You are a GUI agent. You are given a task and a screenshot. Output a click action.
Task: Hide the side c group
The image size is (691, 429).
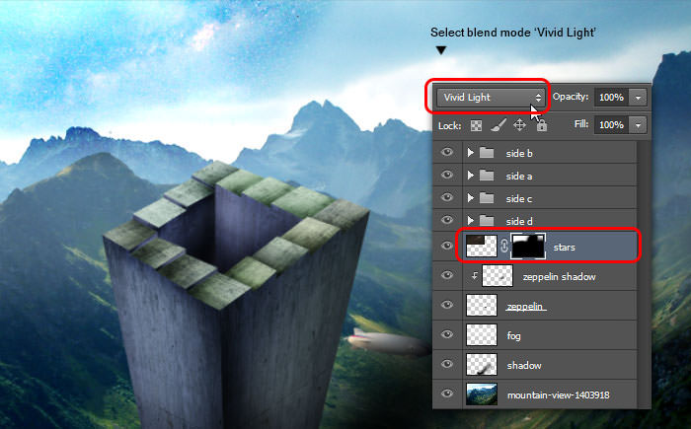(x=447, y=197)
